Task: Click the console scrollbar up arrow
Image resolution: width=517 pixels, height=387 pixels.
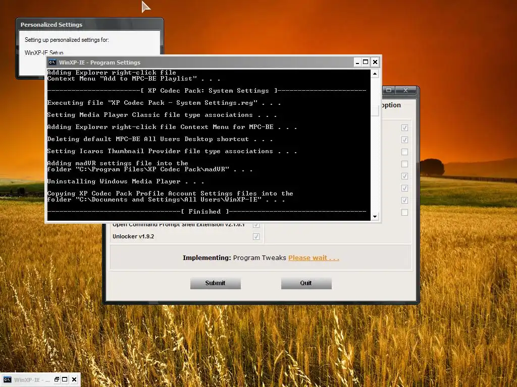Action: [375, 74]
